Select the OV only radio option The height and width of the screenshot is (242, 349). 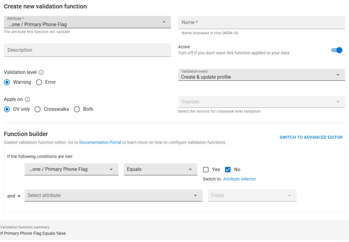7,109
